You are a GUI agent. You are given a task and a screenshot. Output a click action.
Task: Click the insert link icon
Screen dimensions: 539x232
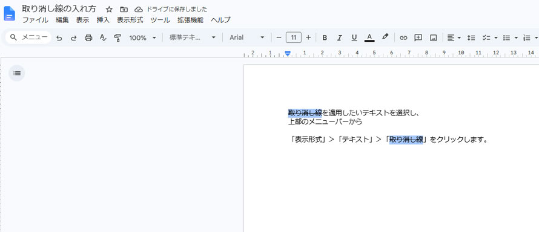click(403, 37)
